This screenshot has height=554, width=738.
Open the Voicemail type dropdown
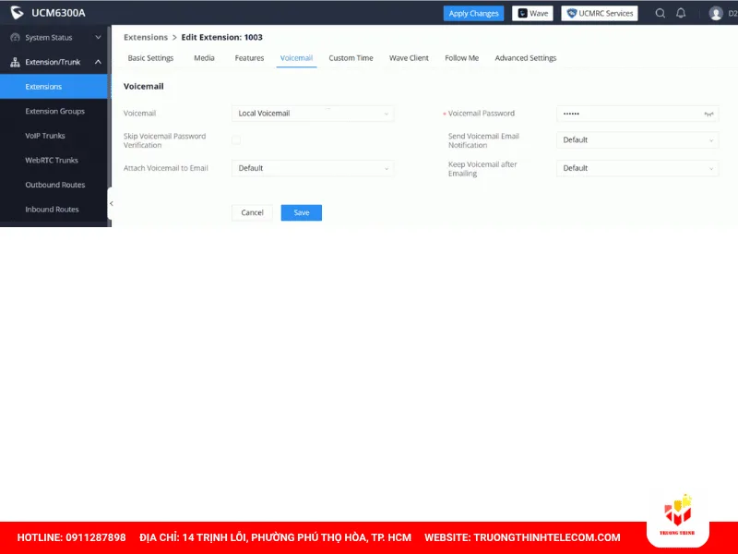click(x=313, y=114)
